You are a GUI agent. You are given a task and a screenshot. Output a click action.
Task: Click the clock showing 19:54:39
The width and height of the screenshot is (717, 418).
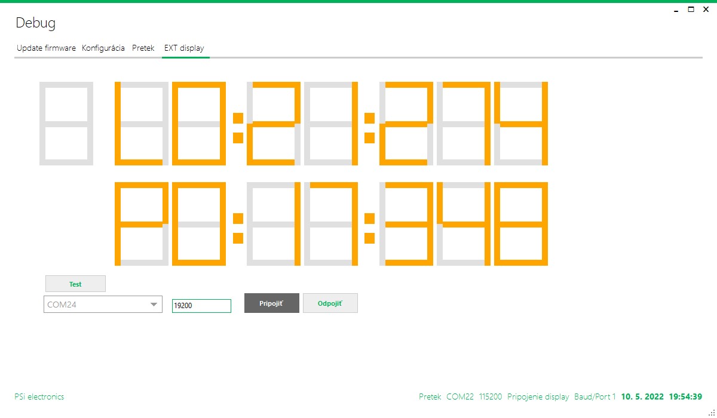tap(685, 397)
